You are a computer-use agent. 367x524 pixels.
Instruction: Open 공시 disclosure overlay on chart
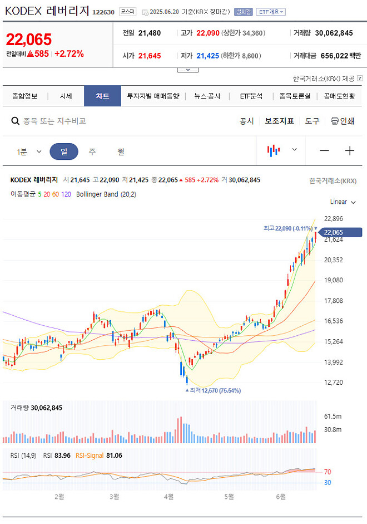246,121
